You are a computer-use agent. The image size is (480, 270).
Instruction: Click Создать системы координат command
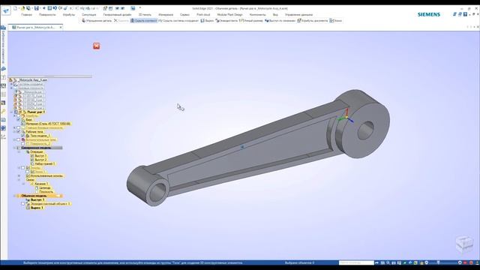pos(178,20)
